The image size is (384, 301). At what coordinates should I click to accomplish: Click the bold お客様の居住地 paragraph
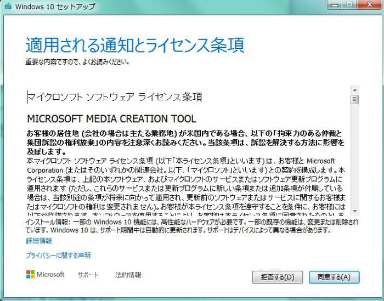coord(185,143)
